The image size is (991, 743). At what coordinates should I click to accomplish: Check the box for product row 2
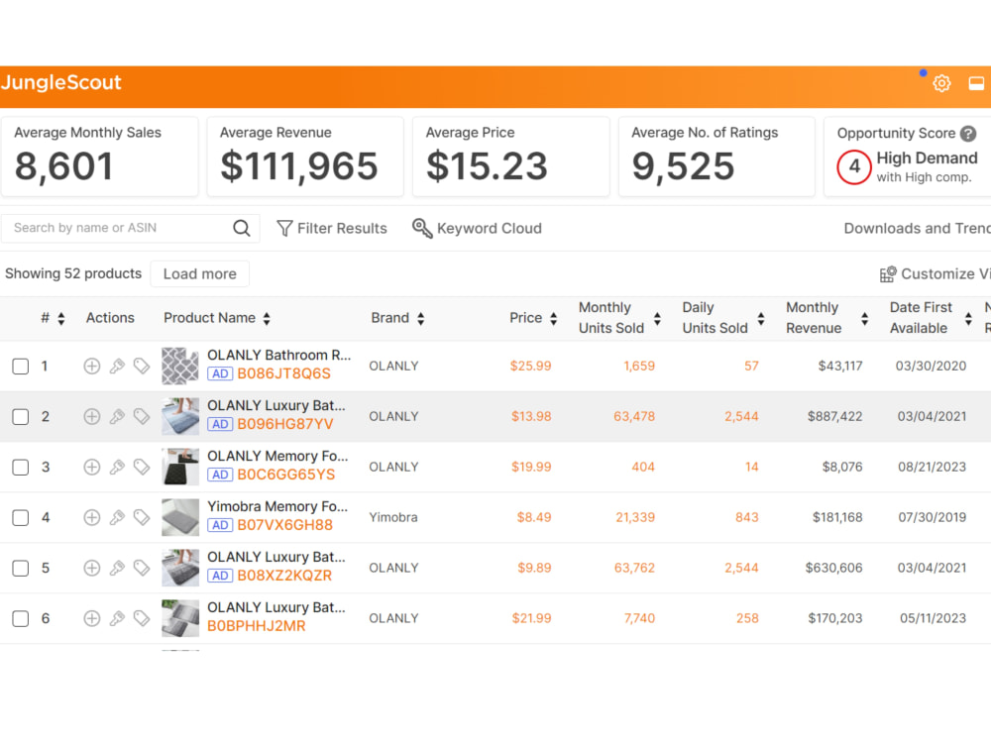tap(20, 417)
